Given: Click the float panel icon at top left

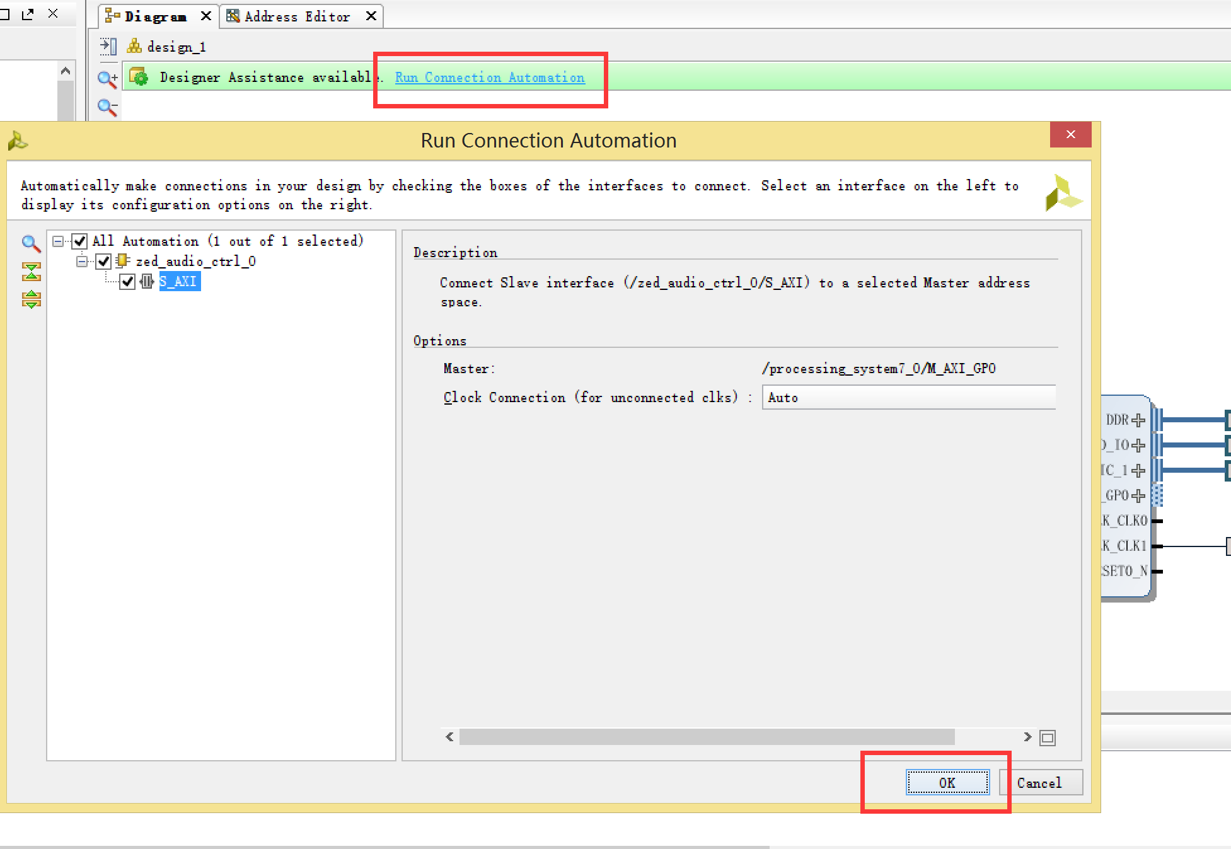Looking at the screenshot, I should 27,14.
